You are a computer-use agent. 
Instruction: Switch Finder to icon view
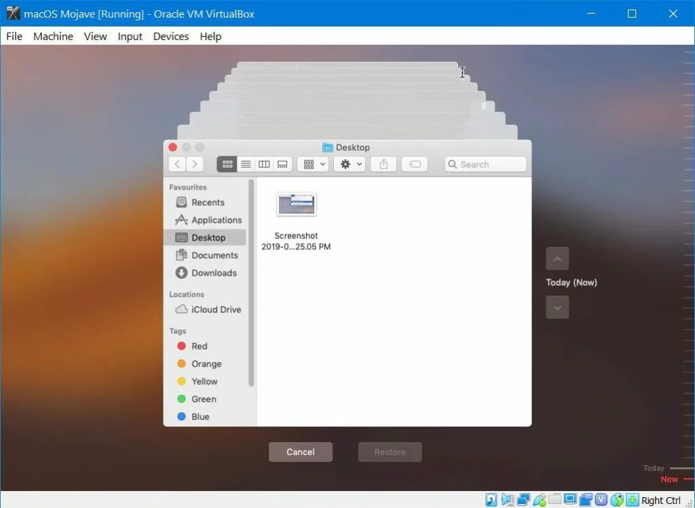pyautogui.click(x=227, y=164)
